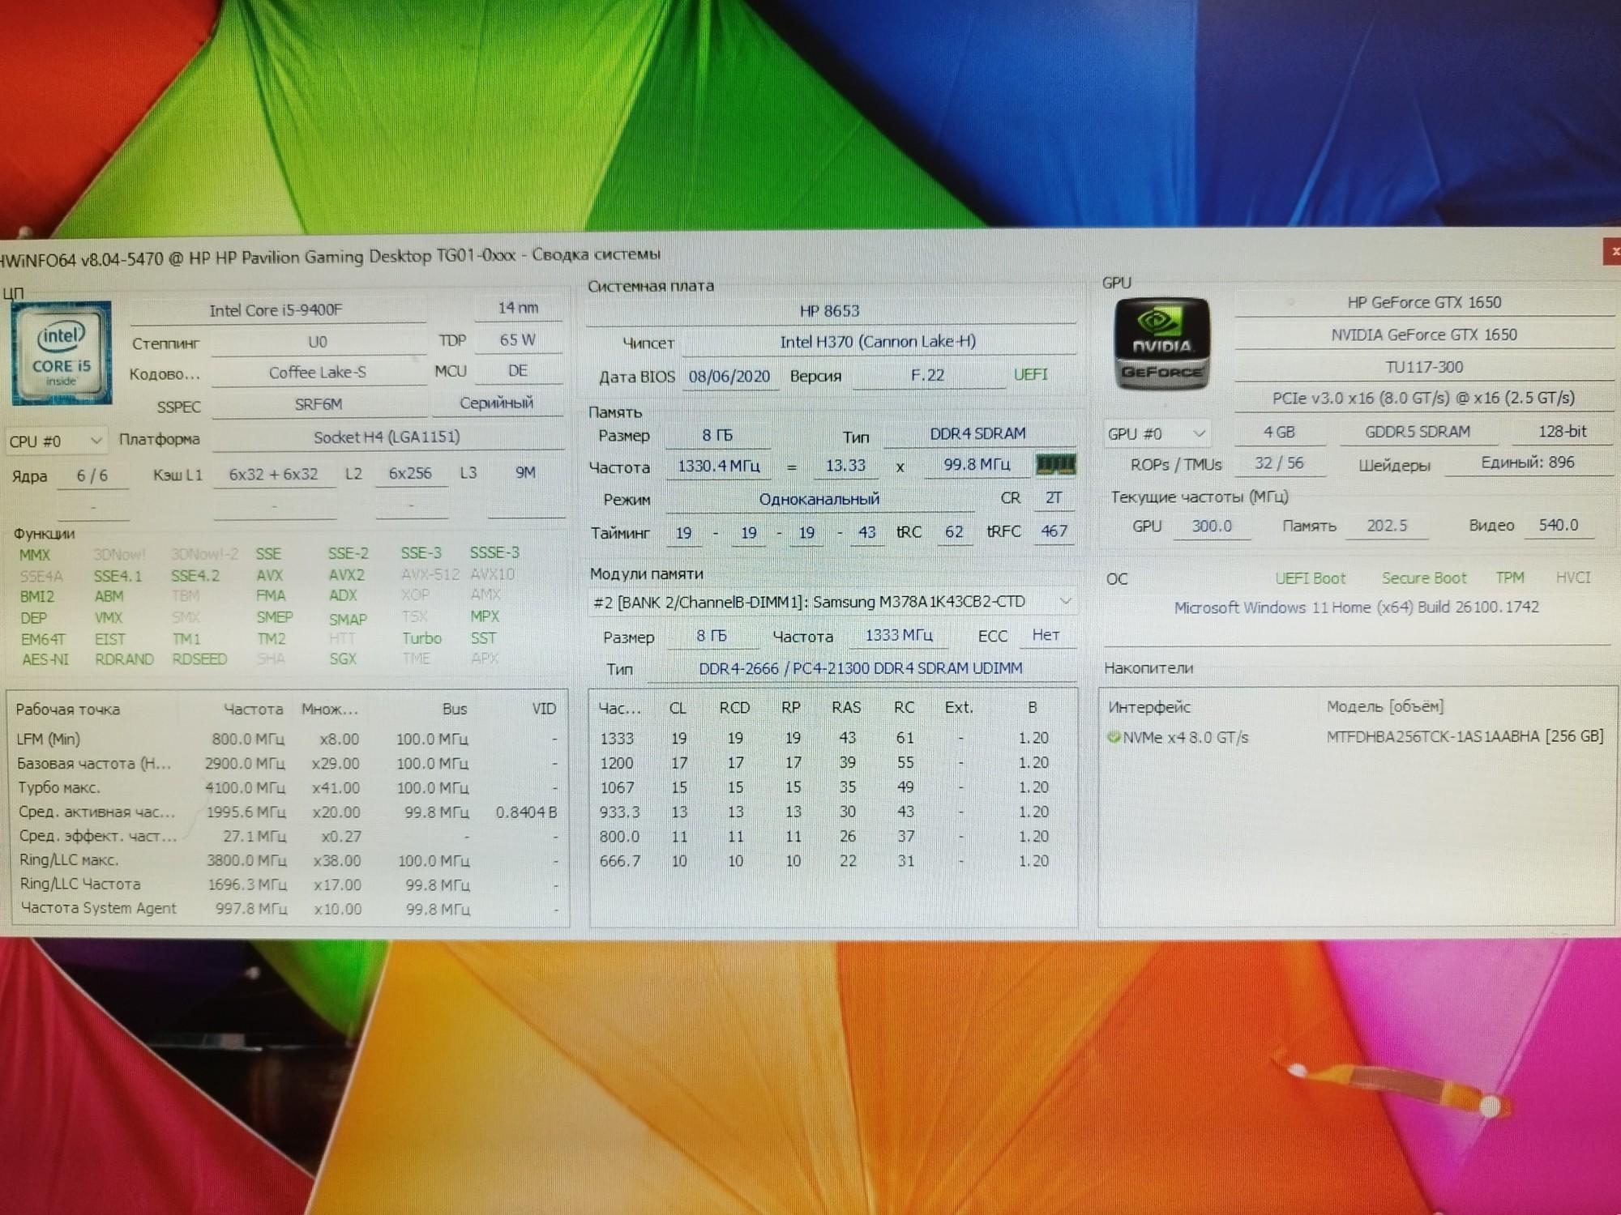
Task: Click the DDR4-2666 / PC4-21300 module type
Action: 861,669
